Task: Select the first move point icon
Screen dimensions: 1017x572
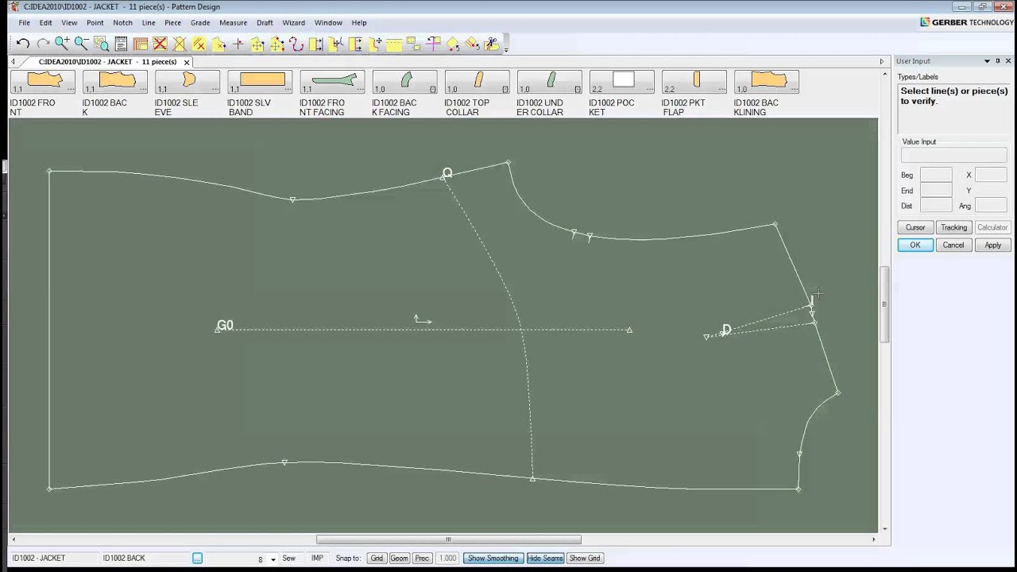Action: coord(257,44)
